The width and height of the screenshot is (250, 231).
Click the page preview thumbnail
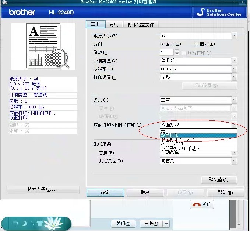pyautogui.click(x=43, y=46)
